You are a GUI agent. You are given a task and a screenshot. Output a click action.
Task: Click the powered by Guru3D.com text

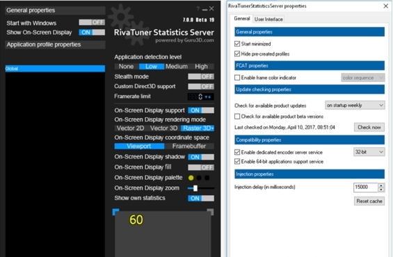(x=184, y=40)
